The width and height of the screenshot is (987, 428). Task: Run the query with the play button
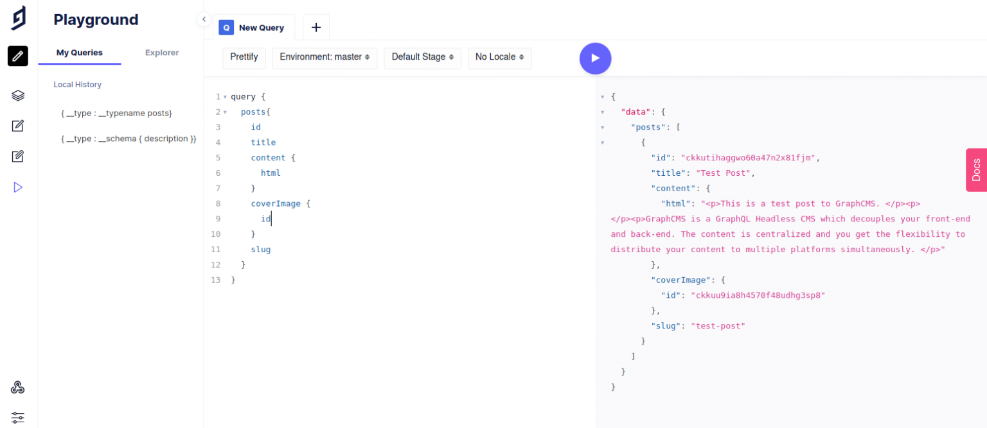pos(595,58)
